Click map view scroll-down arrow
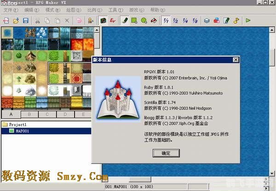Screen dimensions: 276x191 coord(272,173)
